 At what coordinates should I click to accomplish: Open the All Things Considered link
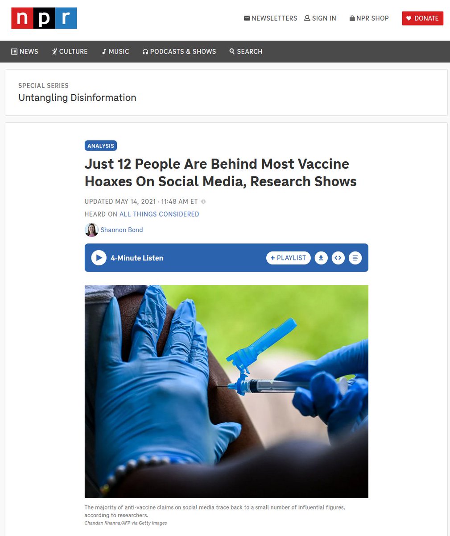pos(159,214)
